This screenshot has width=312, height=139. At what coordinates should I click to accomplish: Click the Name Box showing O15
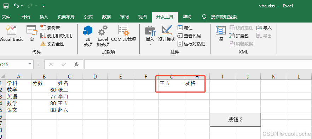click(13, 64)
